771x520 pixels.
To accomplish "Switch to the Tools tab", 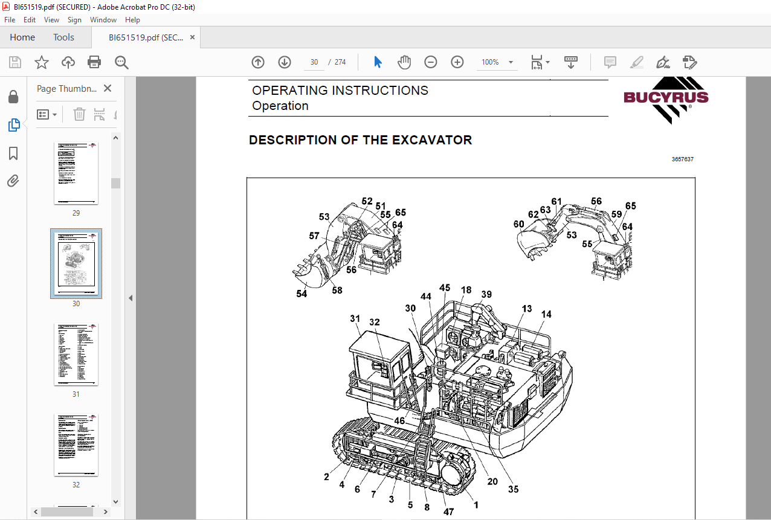I will pyautogui.click(x=63, y=37).
